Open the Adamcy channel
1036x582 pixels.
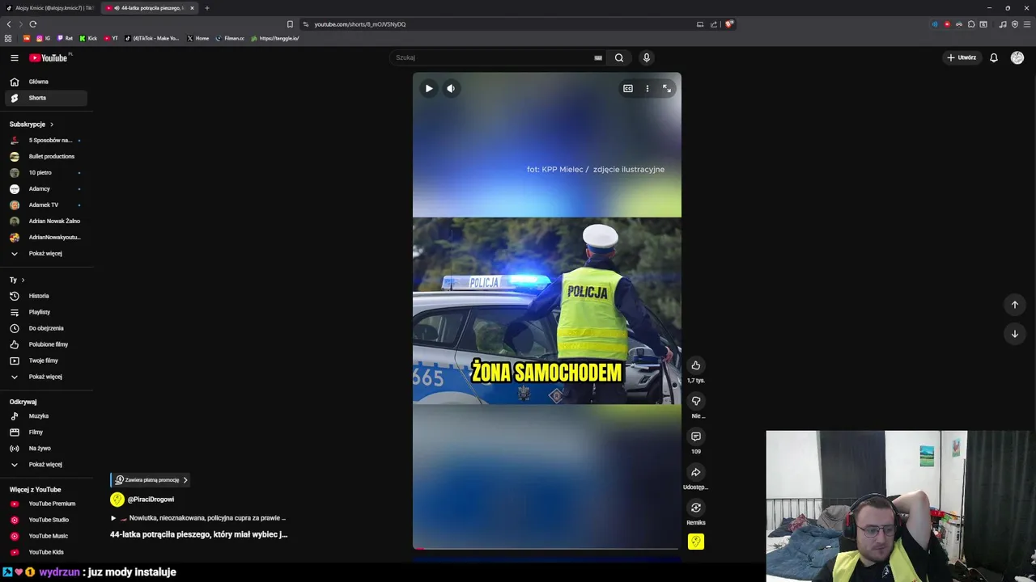[46, 188]
